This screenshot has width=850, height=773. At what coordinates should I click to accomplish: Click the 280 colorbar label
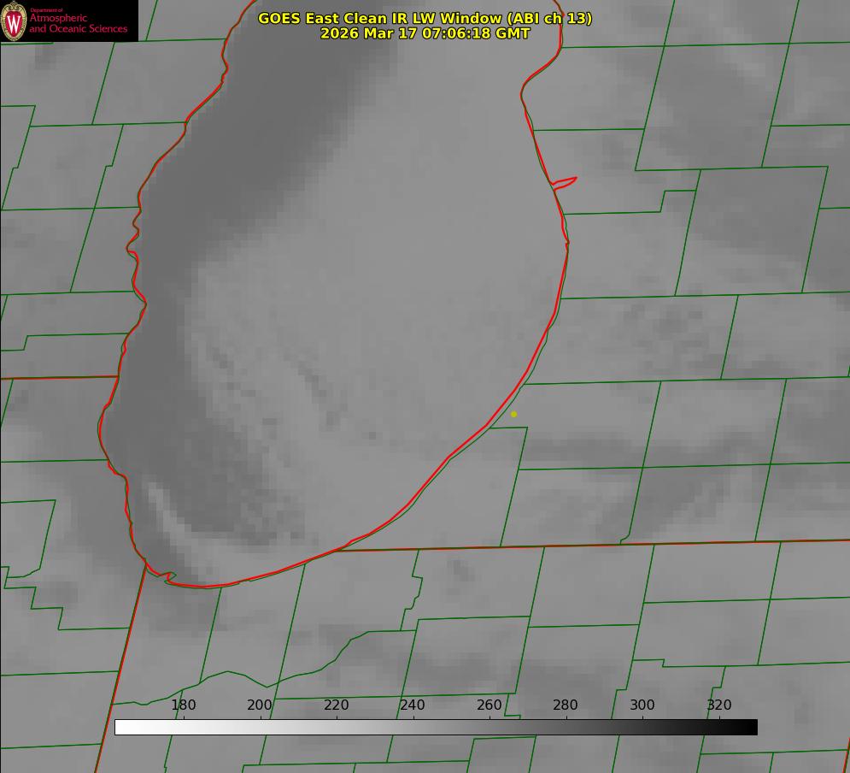click(x=566, y=705)
